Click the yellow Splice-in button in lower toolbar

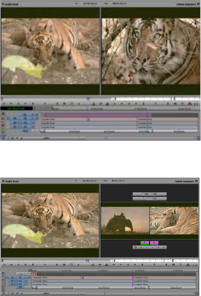(93, 265)
